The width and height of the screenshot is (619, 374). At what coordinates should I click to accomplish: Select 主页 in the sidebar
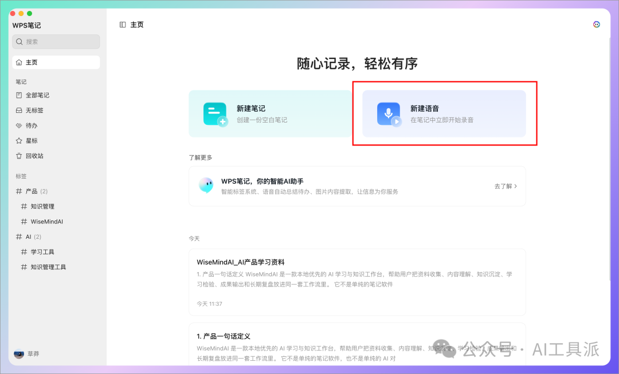56,62
